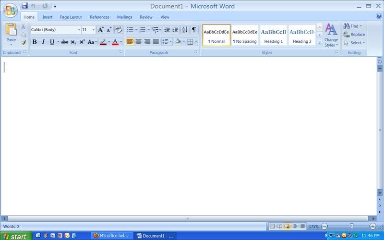Open the Paragraph dialog launcher
This screenshot has height=240, width=384.
click(196, 52)
